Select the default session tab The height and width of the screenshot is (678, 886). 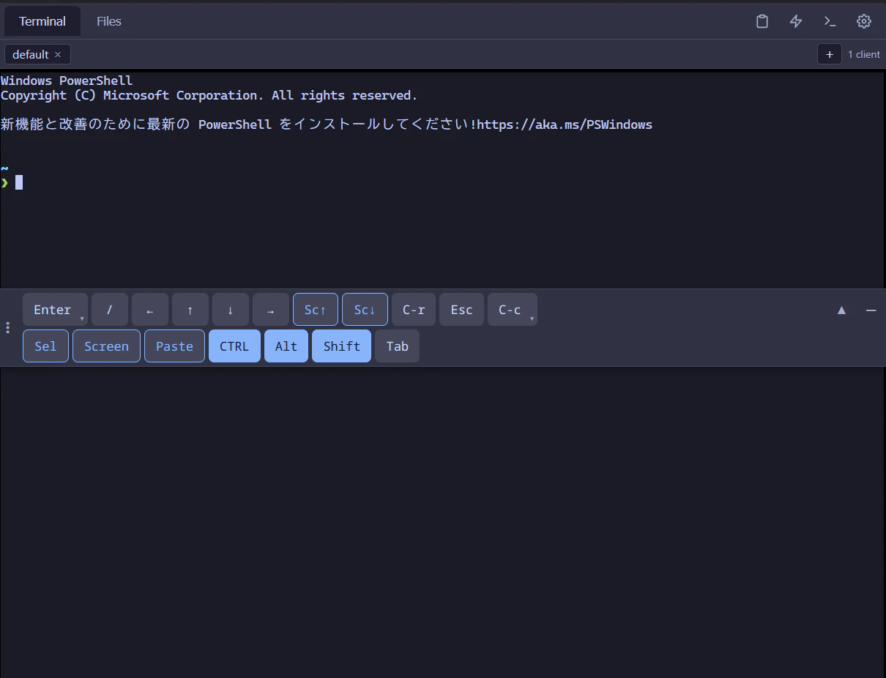[x=29, y=54]
